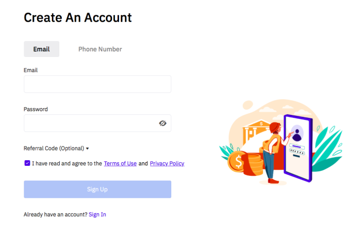Select the Phone Number tab

click(x=100, y=49)
